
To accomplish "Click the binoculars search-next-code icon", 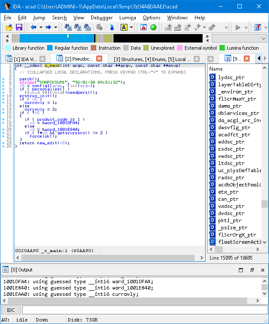I will [68, 27].
